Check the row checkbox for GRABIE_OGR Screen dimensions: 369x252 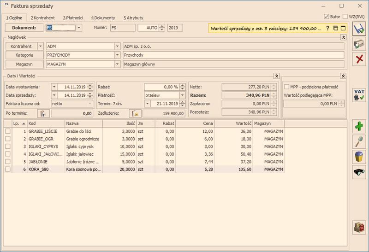tap(8, 139)
